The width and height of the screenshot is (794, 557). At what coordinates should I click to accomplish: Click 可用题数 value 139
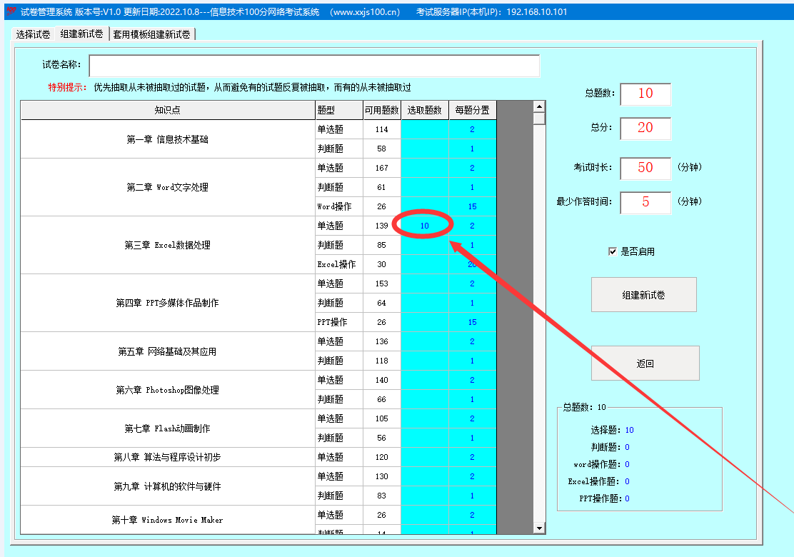pyautogui.click(x=382, y=226)
